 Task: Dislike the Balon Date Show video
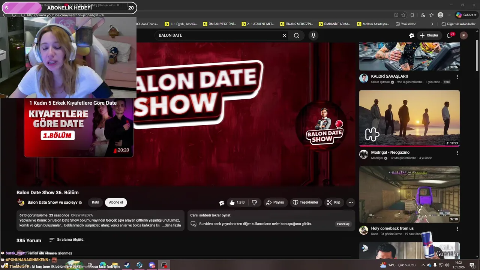point(254,202)
